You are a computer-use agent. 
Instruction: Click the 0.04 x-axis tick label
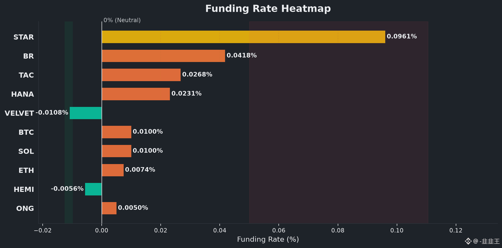pos(220,231)
